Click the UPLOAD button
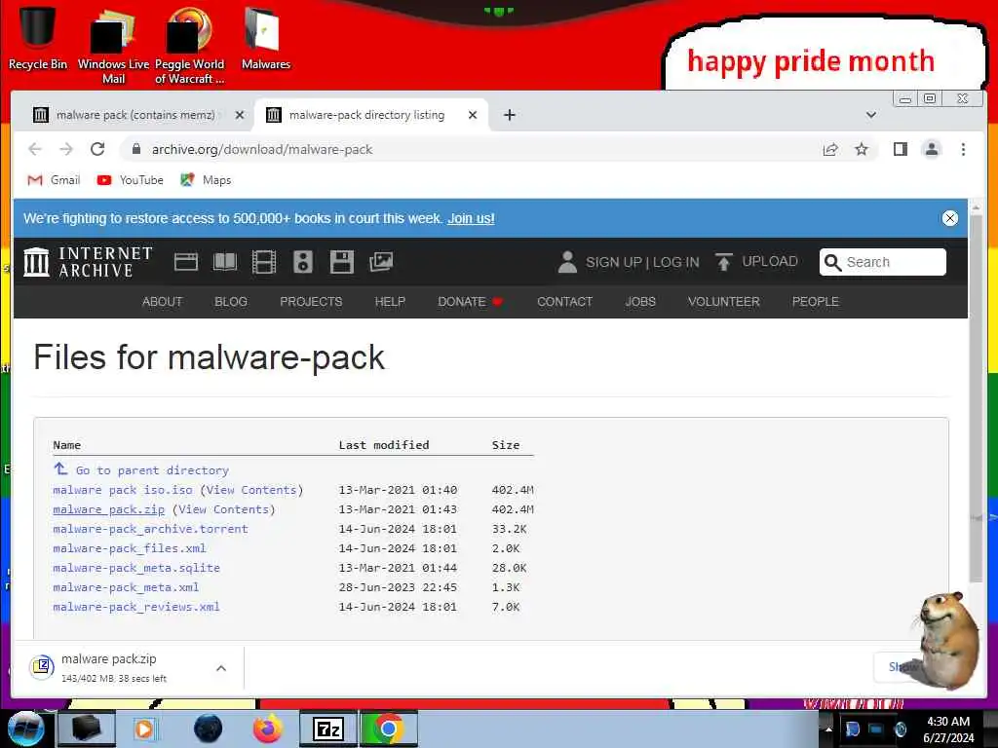 756,262
